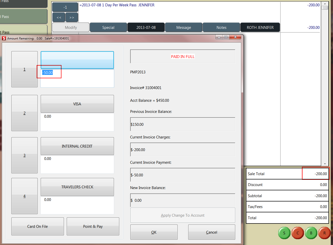Click the green B circle button
This screenshot has height=245, width=333.
pyautogui.click(x=311, y=233)
